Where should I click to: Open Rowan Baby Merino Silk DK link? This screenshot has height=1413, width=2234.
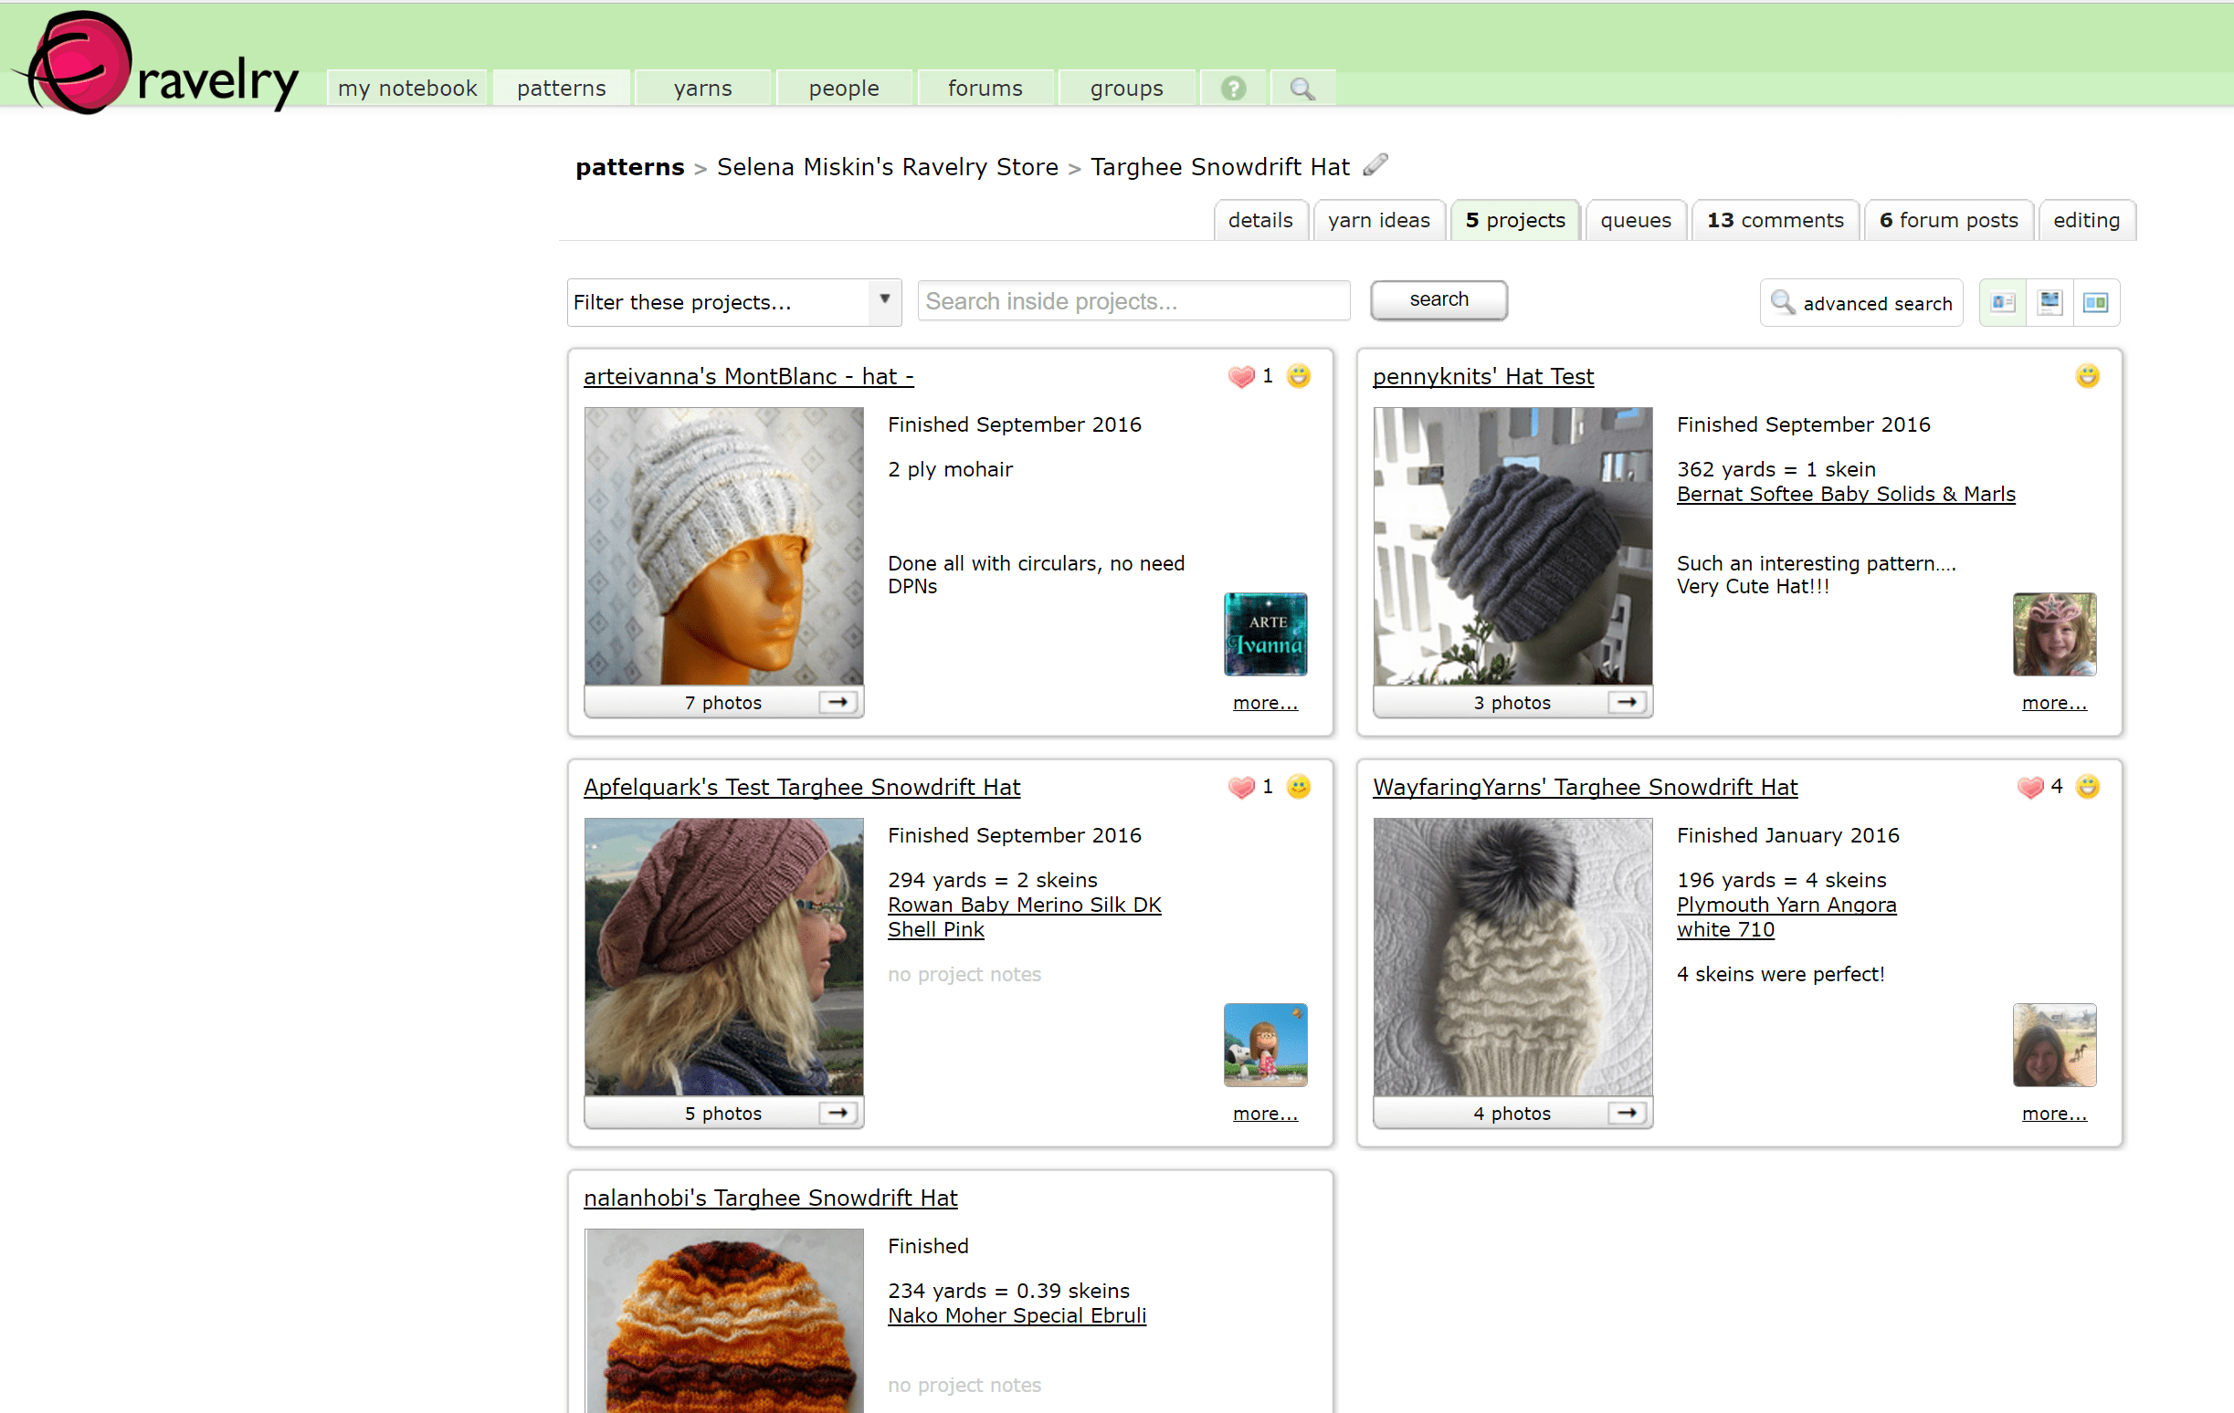pos(1024,905)
